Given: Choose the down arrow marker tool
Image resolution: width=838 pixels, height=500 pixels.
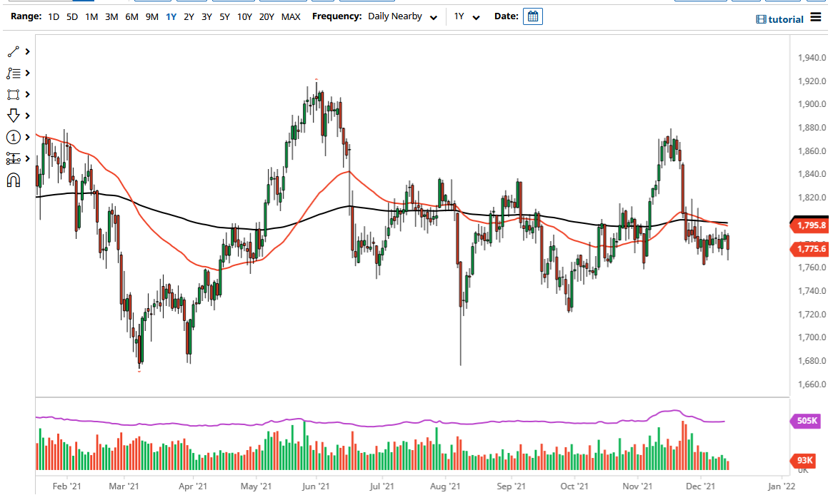Looking at the screenshot, I should (x=14, y=116).
